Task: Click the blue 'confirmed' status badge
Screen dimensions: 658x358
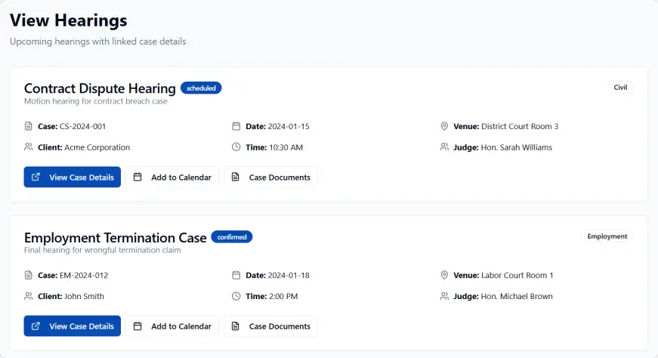Action: tap(232, 237)
